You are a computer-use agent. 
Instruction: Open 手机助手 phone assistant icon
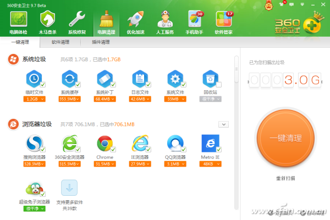point(195,19)
